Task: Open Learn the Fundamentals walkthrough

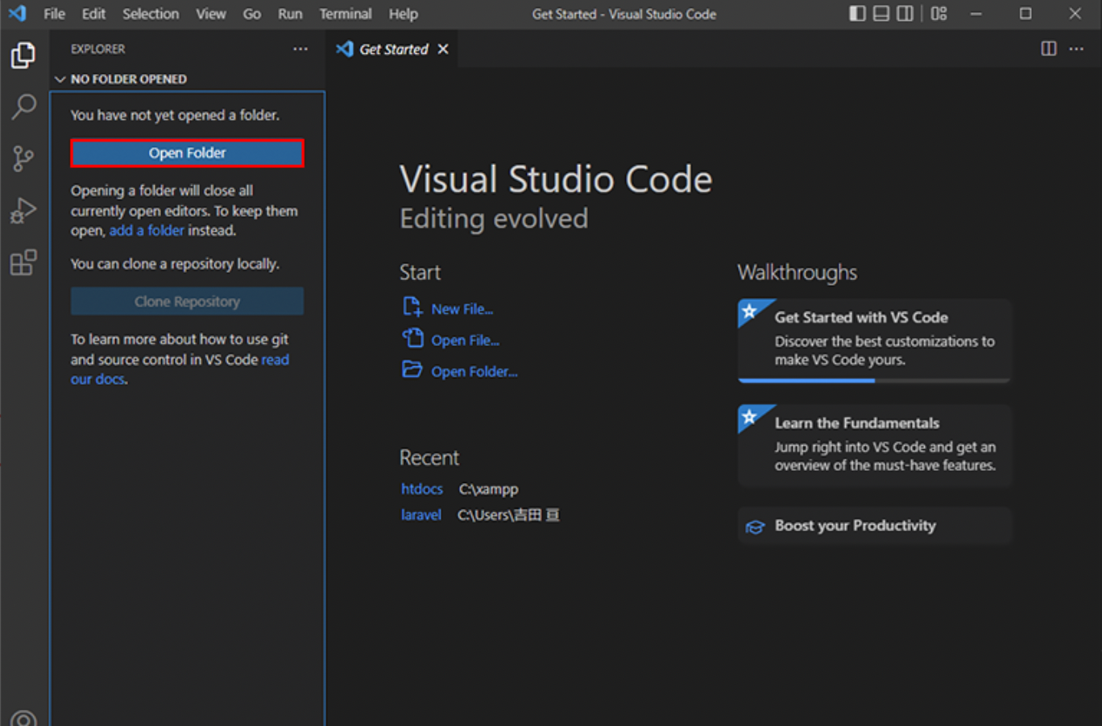Action: point(874,445)
